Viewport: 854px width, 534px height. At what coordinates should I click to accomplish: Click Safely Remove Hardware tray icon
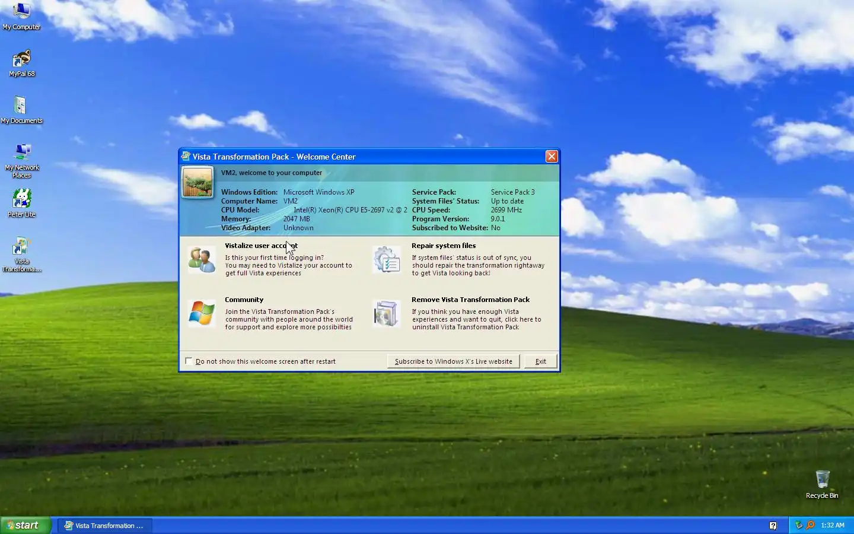[799, 525]
